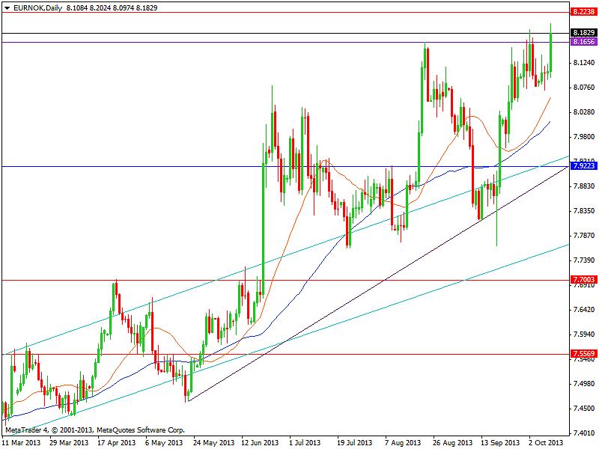Select the purple 8.1656 price label
The image size is (599, 449).
pos(583,42)
